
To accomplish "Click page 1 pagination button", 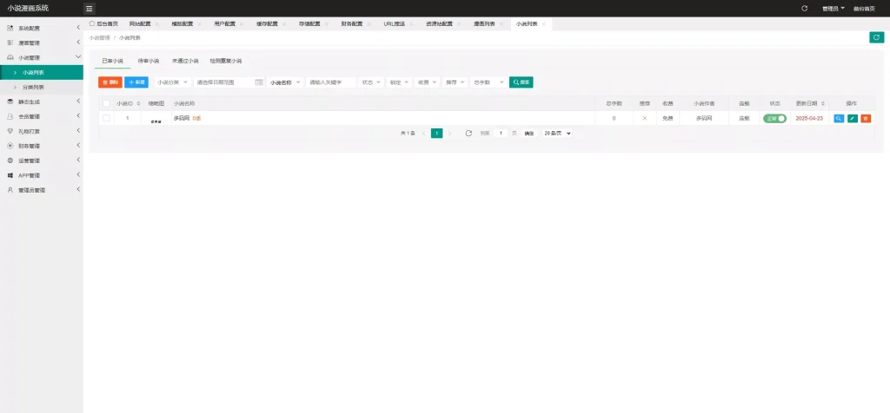I will (436, 133).
